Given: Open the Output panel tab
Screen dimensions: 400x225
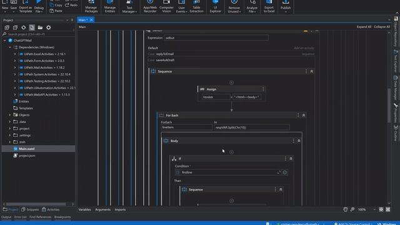Looking at the screenshot, I should point(6,217).
